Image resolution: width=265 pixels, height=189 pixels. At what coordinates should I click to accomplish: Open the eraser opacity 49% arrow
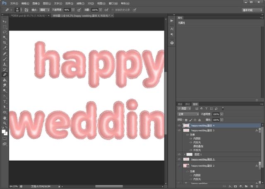(73, 10)
